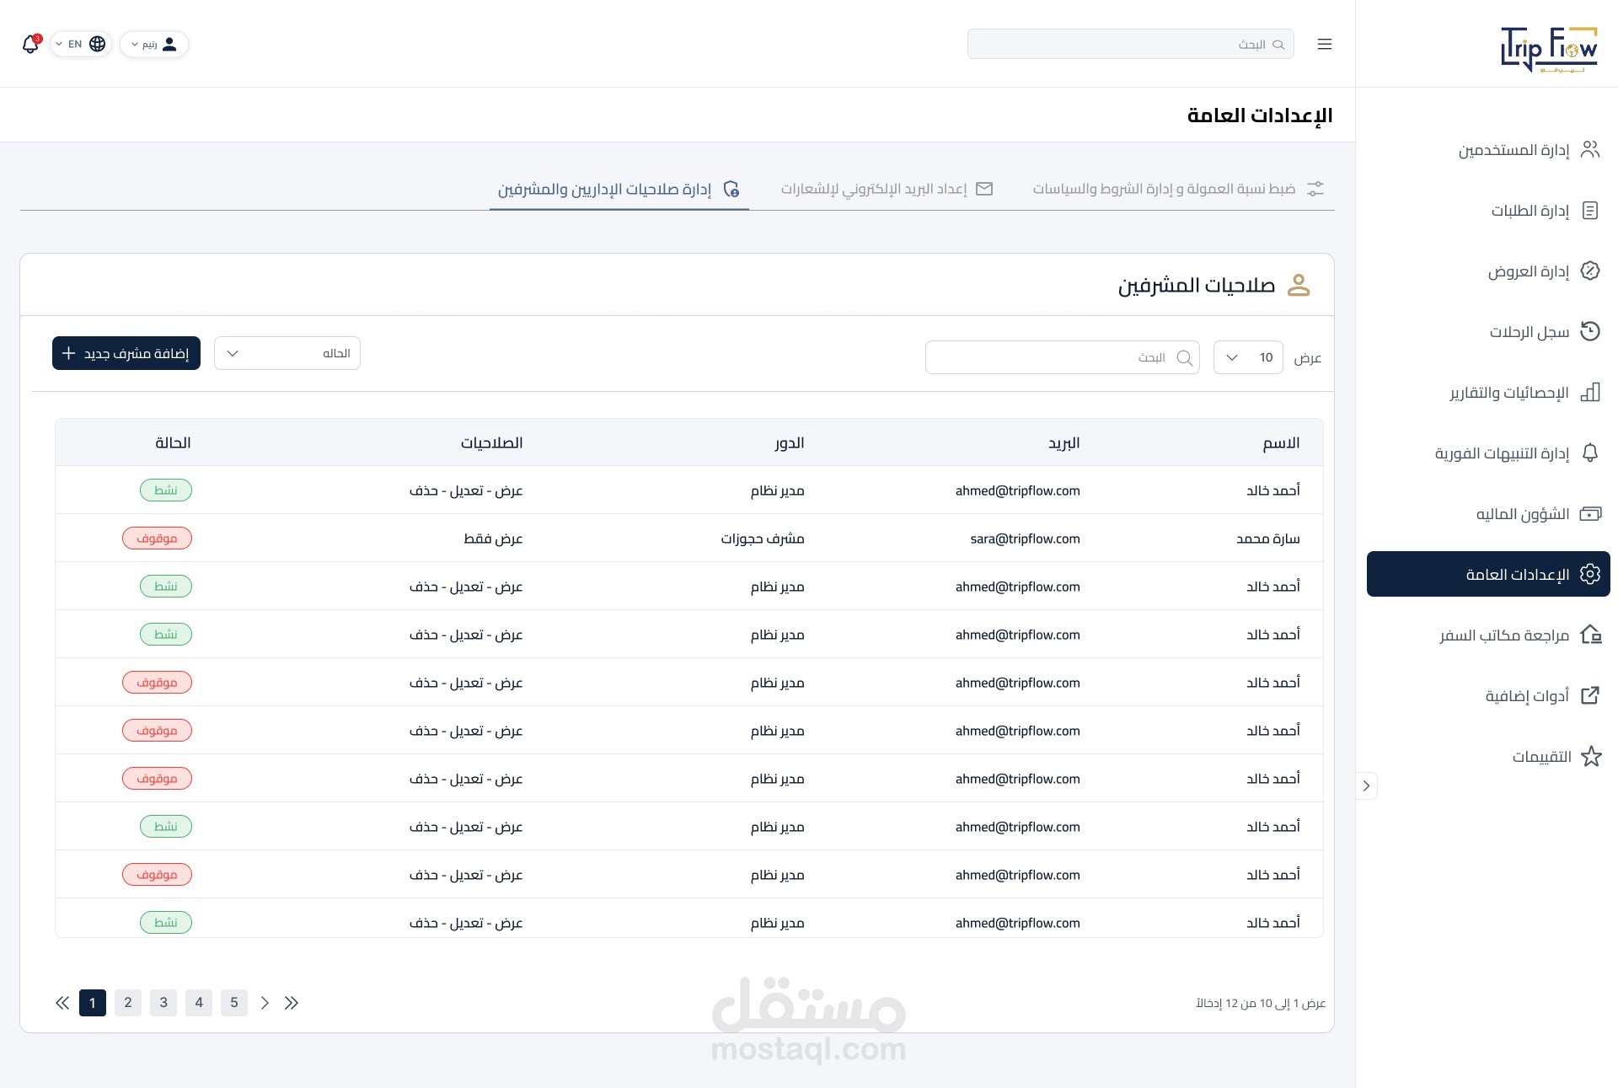The height and width of the screenshot is (1088, 1618).
Task: Collapse the sidebar with the chevron handle
Action: 1366,785
